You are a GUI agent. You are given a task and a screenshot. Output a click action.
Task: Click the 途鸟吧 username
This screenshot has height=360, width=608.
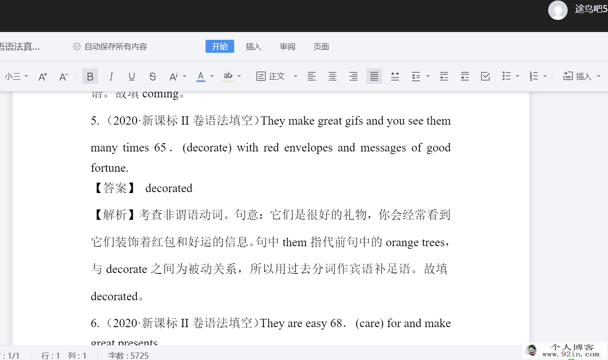tap(592, 9)
